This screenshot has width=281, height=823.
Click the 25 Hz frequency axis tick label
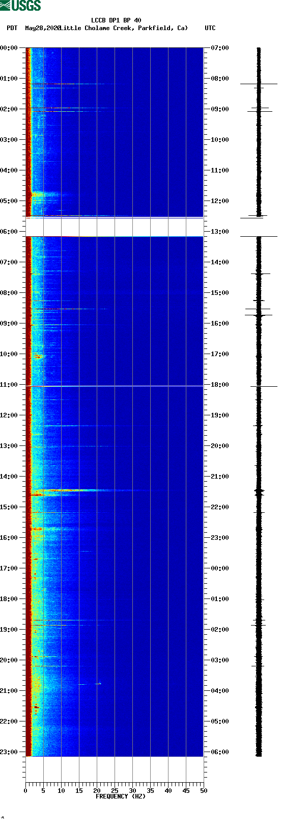click(x=115, y=791)
